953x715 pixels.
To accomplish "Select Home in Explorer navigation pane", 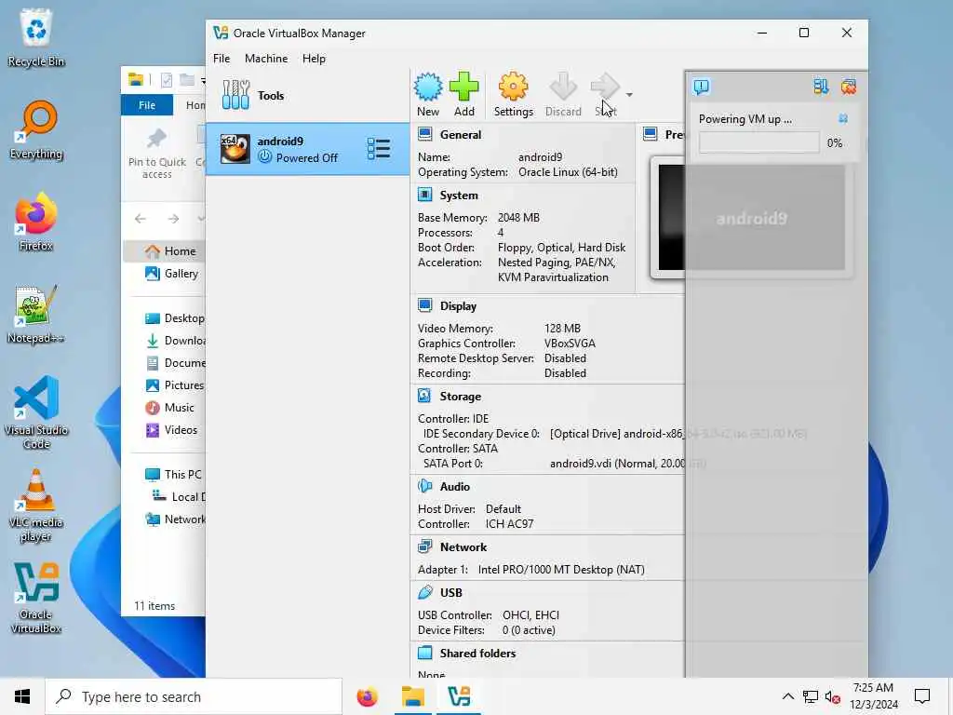I will click(165, 251).
